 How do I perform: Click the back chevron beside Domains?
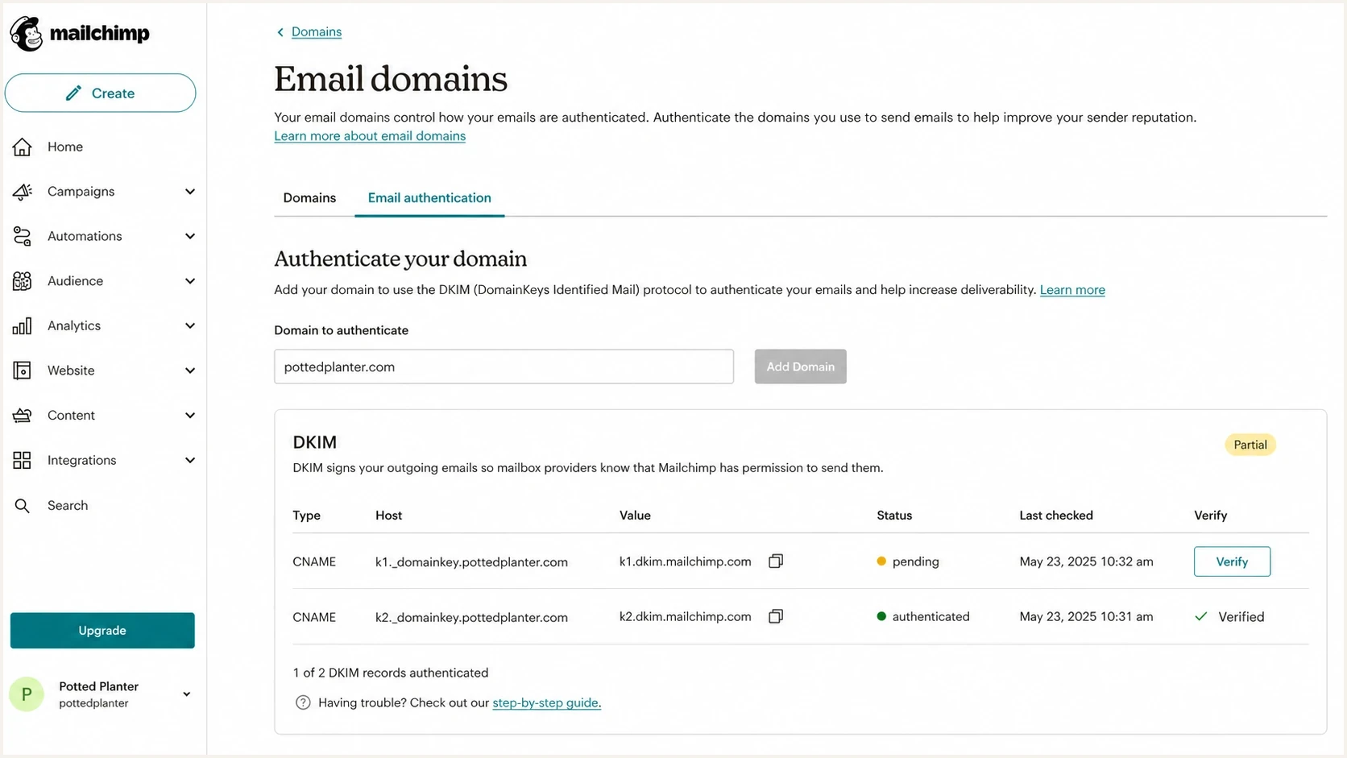click(x=280, y=32)
